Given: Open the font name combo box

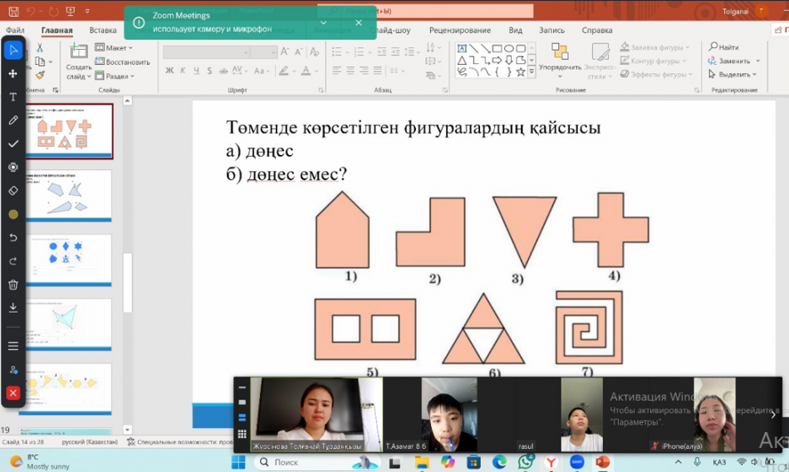Looking at the screenshot, I should 206,51.
